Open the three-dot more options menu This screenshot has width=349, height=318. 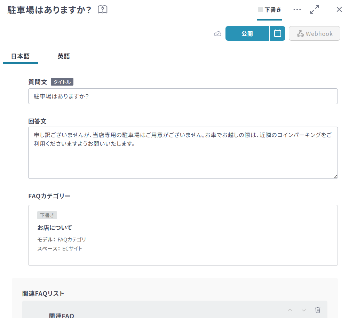click(297, 10)
